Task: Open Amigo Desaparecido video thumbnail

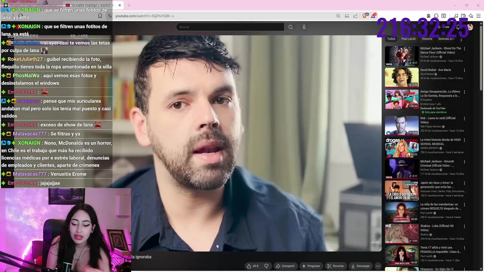Action: coord(402,99)
